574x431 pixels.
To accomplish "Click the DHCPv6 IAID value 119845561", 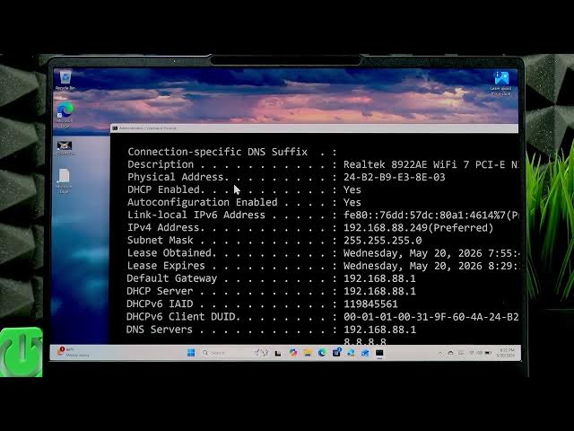I will pyautogui.click(x=370, y=304).
